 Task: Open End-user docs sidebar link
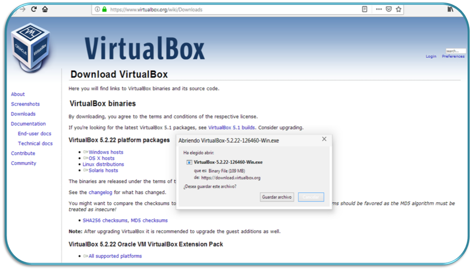click(35, 133)
